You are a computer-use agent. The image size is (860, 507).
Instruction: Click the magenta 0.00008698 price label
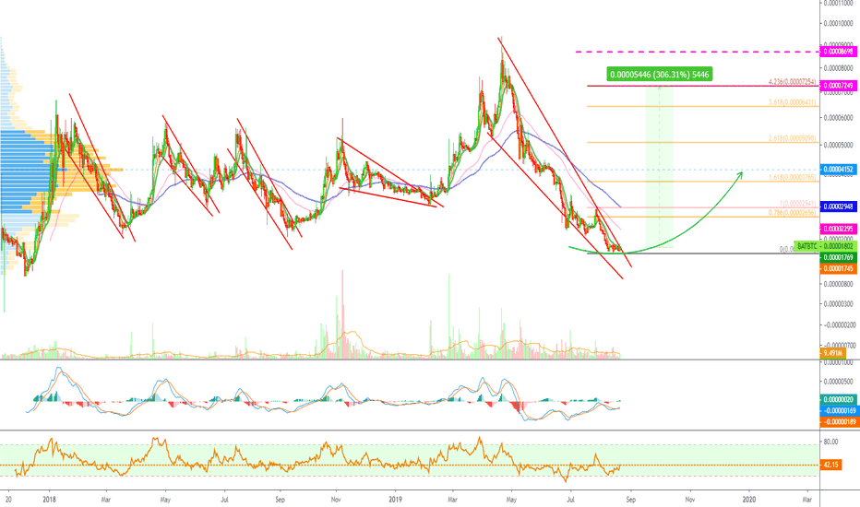click(838, 52)
